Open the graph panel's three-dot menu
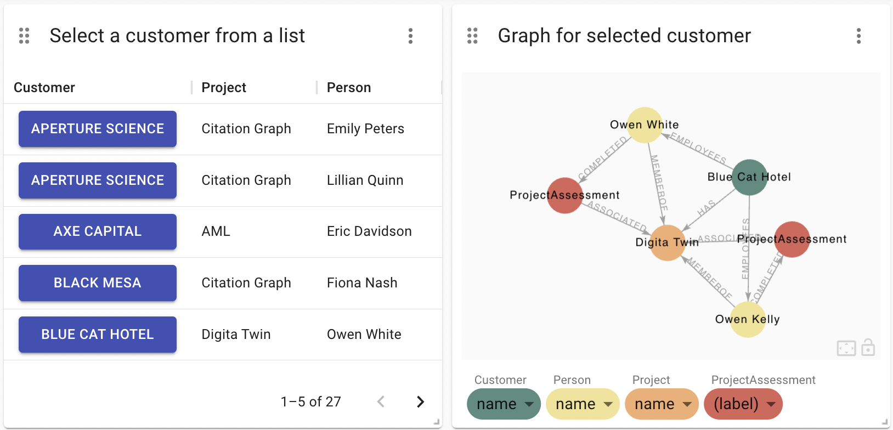 point(858,36)
